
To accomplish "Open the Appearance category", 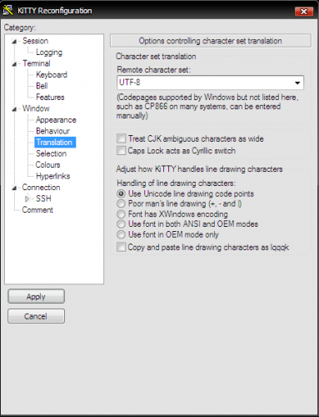I will pos(56,120).
